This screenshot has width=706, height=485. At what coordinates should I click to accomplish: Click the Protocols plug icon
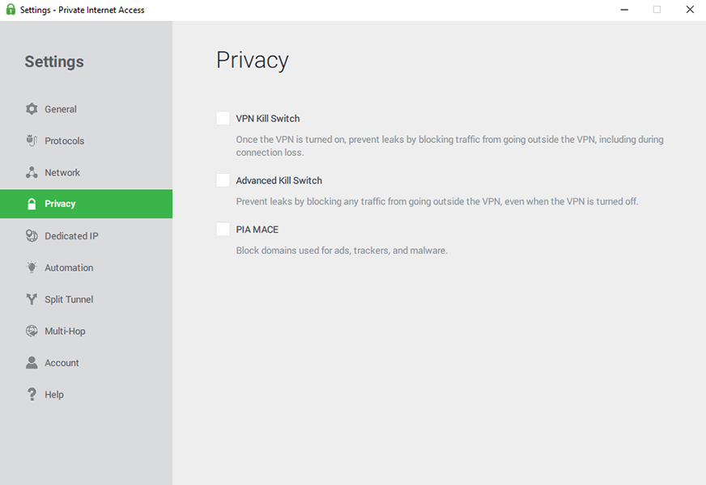click(32, 141)
